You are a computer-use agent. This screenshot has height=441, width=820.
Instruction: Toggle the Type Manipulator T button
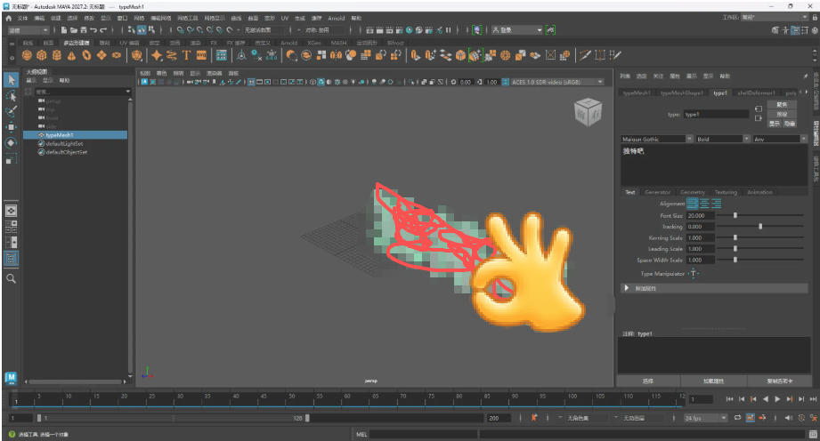693,273
